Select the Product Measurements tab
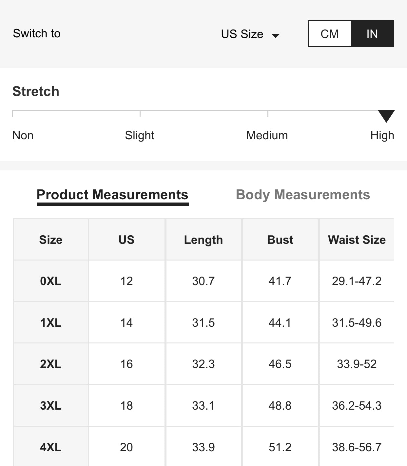 coord(113,195)
